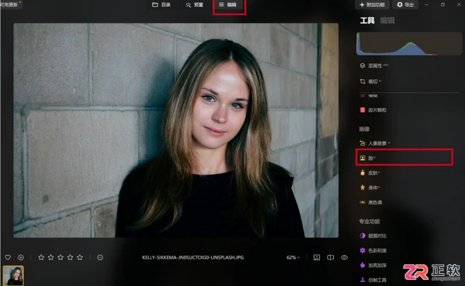Select the 工具 tools tab
The height and width of the screenshot is (286, 465).
[367, 20]
